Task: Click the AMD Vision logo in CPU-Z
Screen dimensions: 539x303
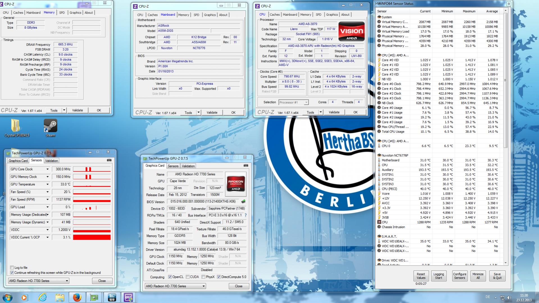Action: tap(351, 31)
